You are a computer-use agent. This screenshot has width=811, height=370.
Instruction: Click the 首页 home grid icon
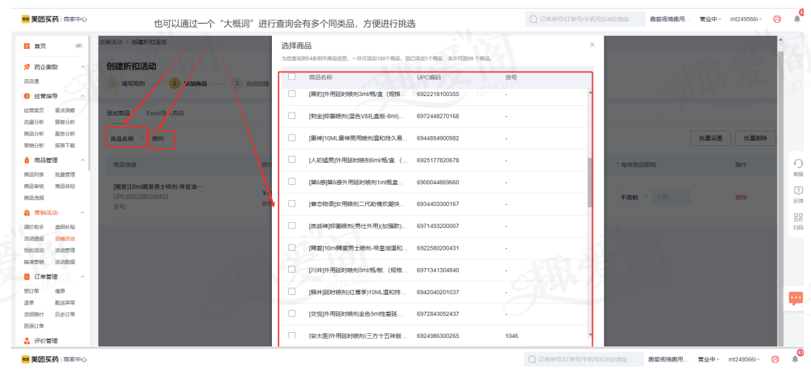coord(27,46)
